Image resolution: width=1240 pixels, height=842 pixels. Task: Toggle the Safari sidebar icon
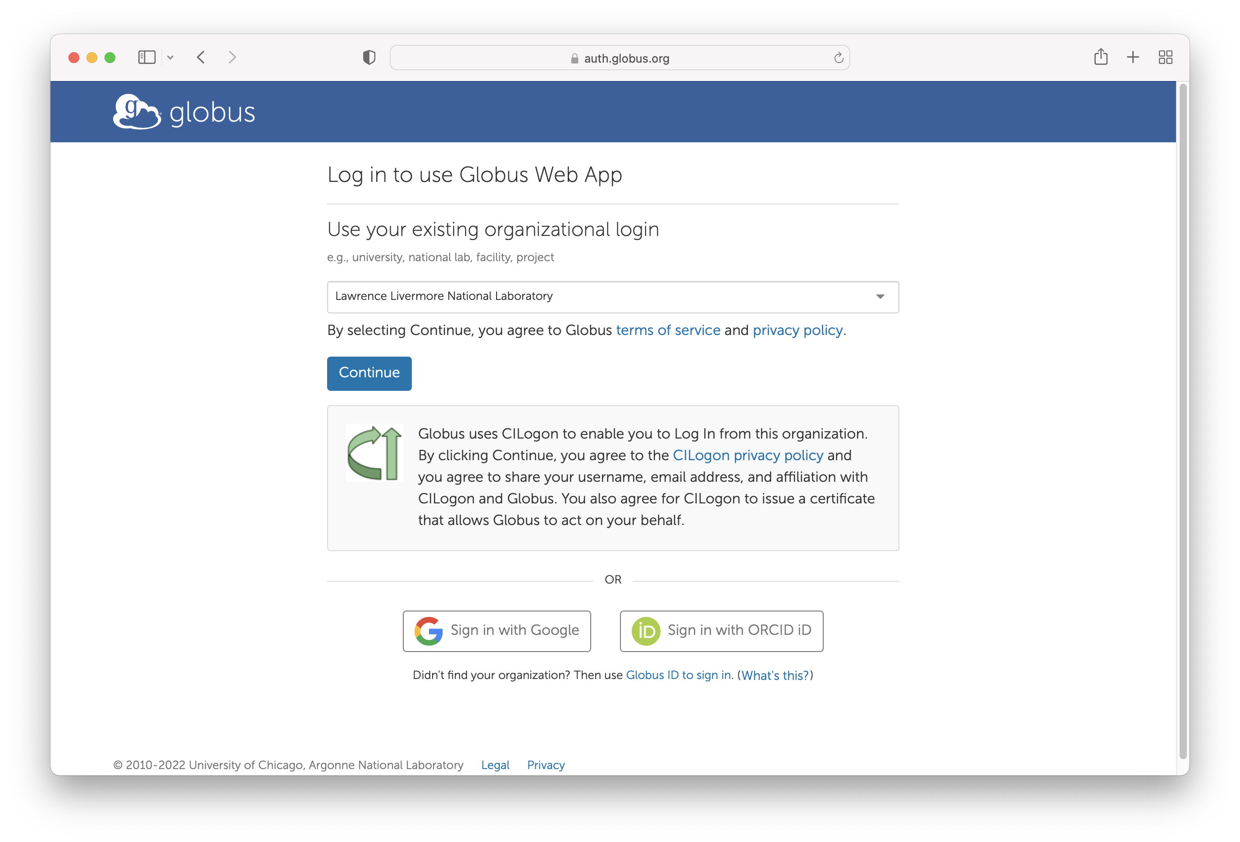[x=146, y=57]
